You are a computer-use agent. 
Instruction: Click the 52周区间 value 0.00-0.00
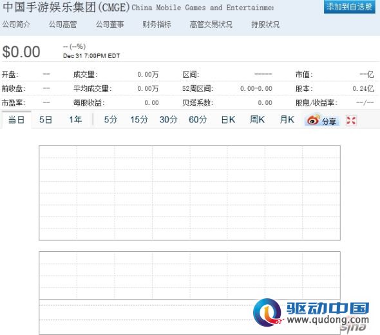point(256,89)
